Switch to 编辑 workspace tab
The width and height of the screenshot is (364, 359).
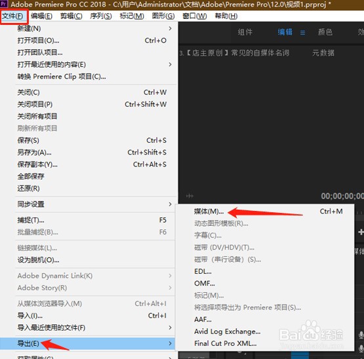click(285, 32)
